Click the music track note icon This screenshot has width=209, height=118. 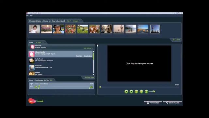(31, 85)
